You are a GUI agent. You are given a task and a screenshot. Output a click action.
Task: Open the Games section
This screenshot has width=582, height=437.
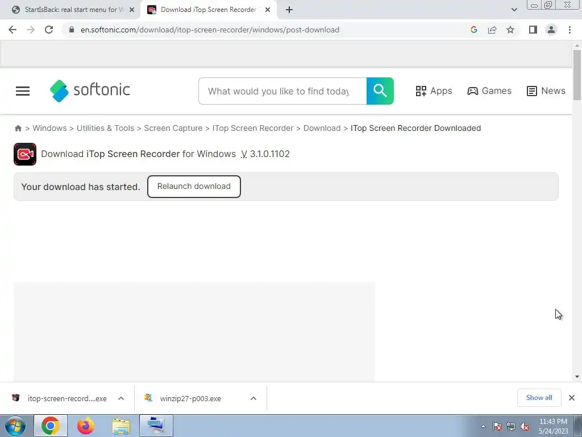click(489, 90)
